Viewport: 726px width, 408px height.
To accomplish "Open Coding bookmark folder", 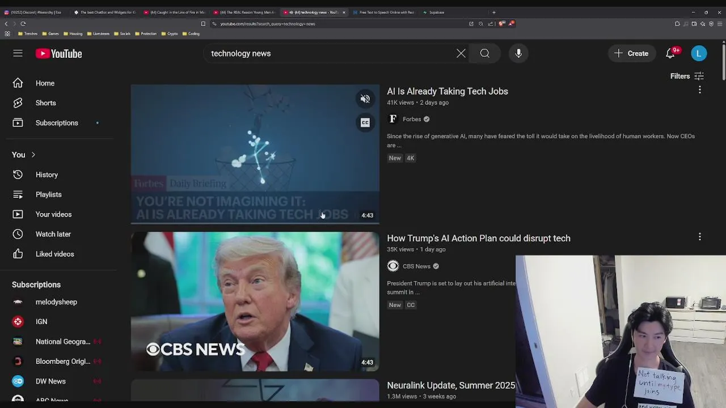I will pos(191,34).
